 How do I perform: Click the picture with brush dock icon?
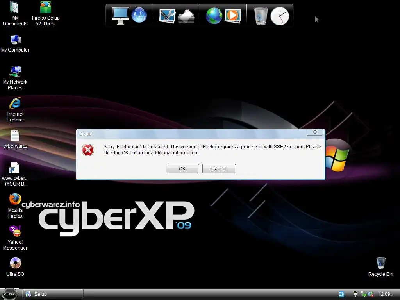167,16
